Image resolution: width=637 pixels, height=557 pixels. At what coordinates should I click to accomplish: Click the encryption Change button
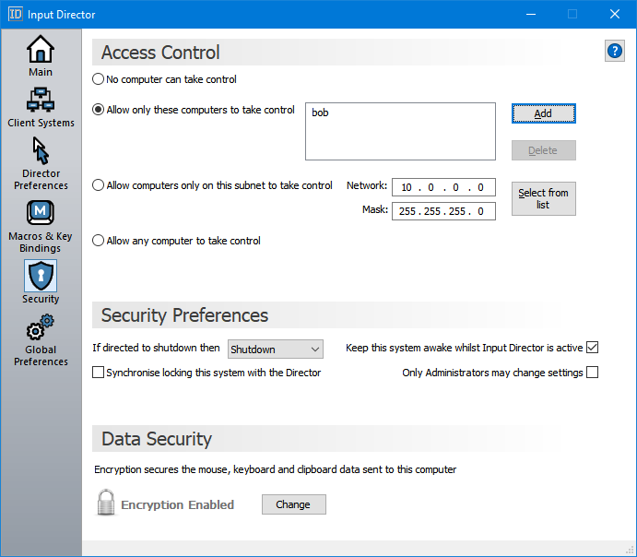[293, 504]
